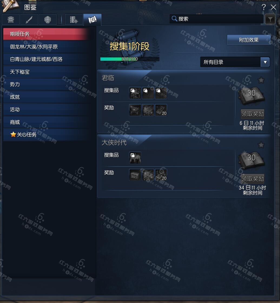Claim 君临 reward with 领取奖励
Screen dimensions: 280x303
pyautogui.click(x=253, y=114)
